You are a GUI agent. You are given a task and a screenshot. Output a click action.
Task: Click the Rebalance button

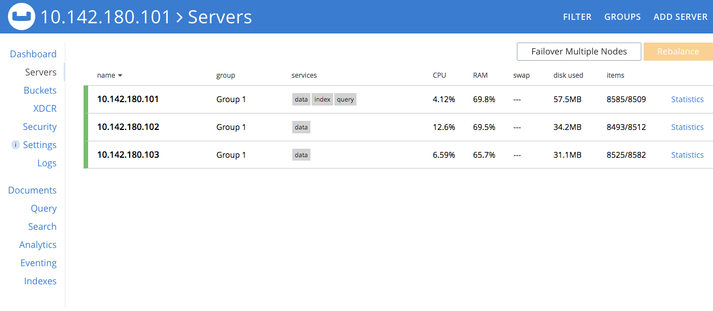[x=678, y=52]
